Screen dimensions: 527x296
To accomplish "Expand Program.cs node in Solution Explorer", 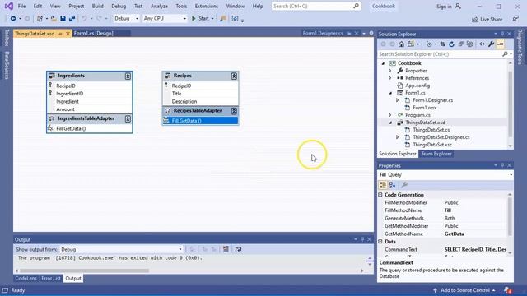I will (389, 115).
